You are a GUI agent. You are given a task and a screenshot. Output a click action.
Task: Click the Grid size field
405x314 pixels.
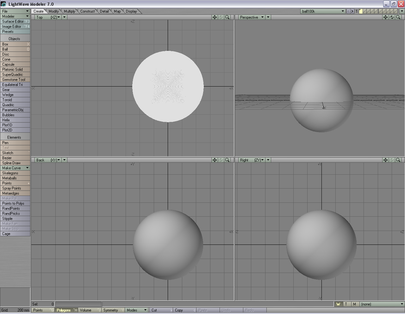15,310
